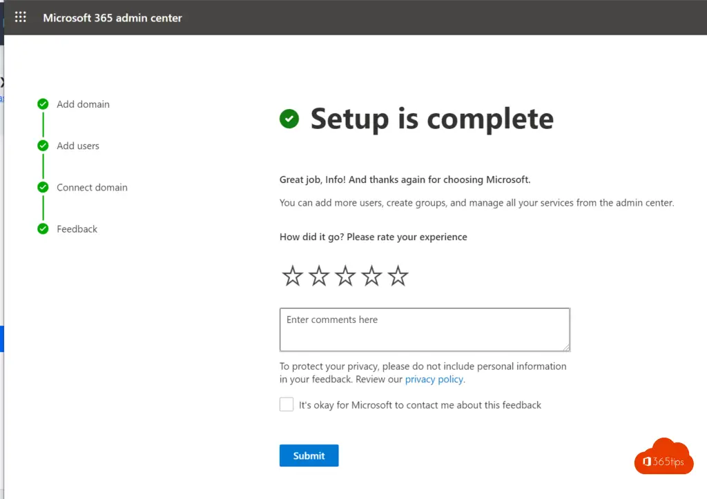Open the Connect domain step

(92, 187)
